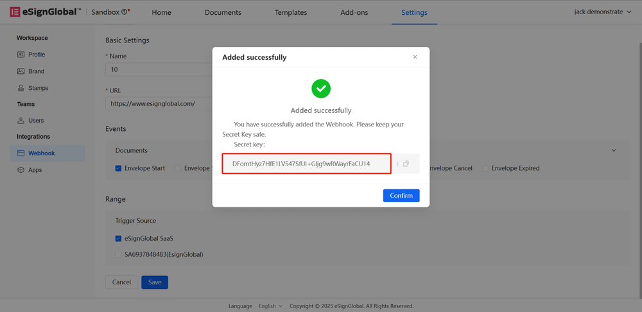Collapse the Documents events section

click(x=613, y=150)
